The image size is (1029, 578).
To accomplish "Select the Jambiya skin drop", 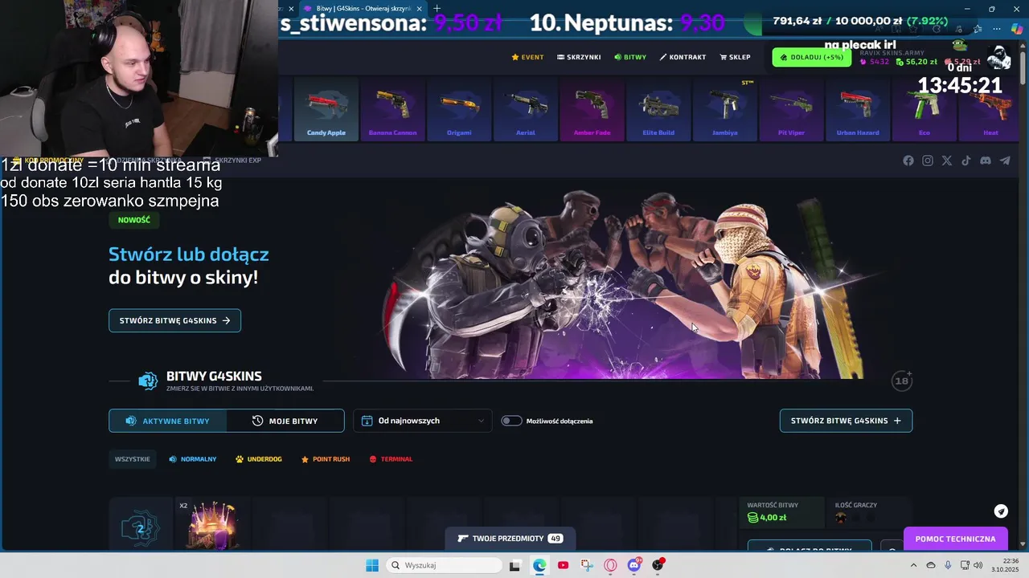I will coord(725,109).
